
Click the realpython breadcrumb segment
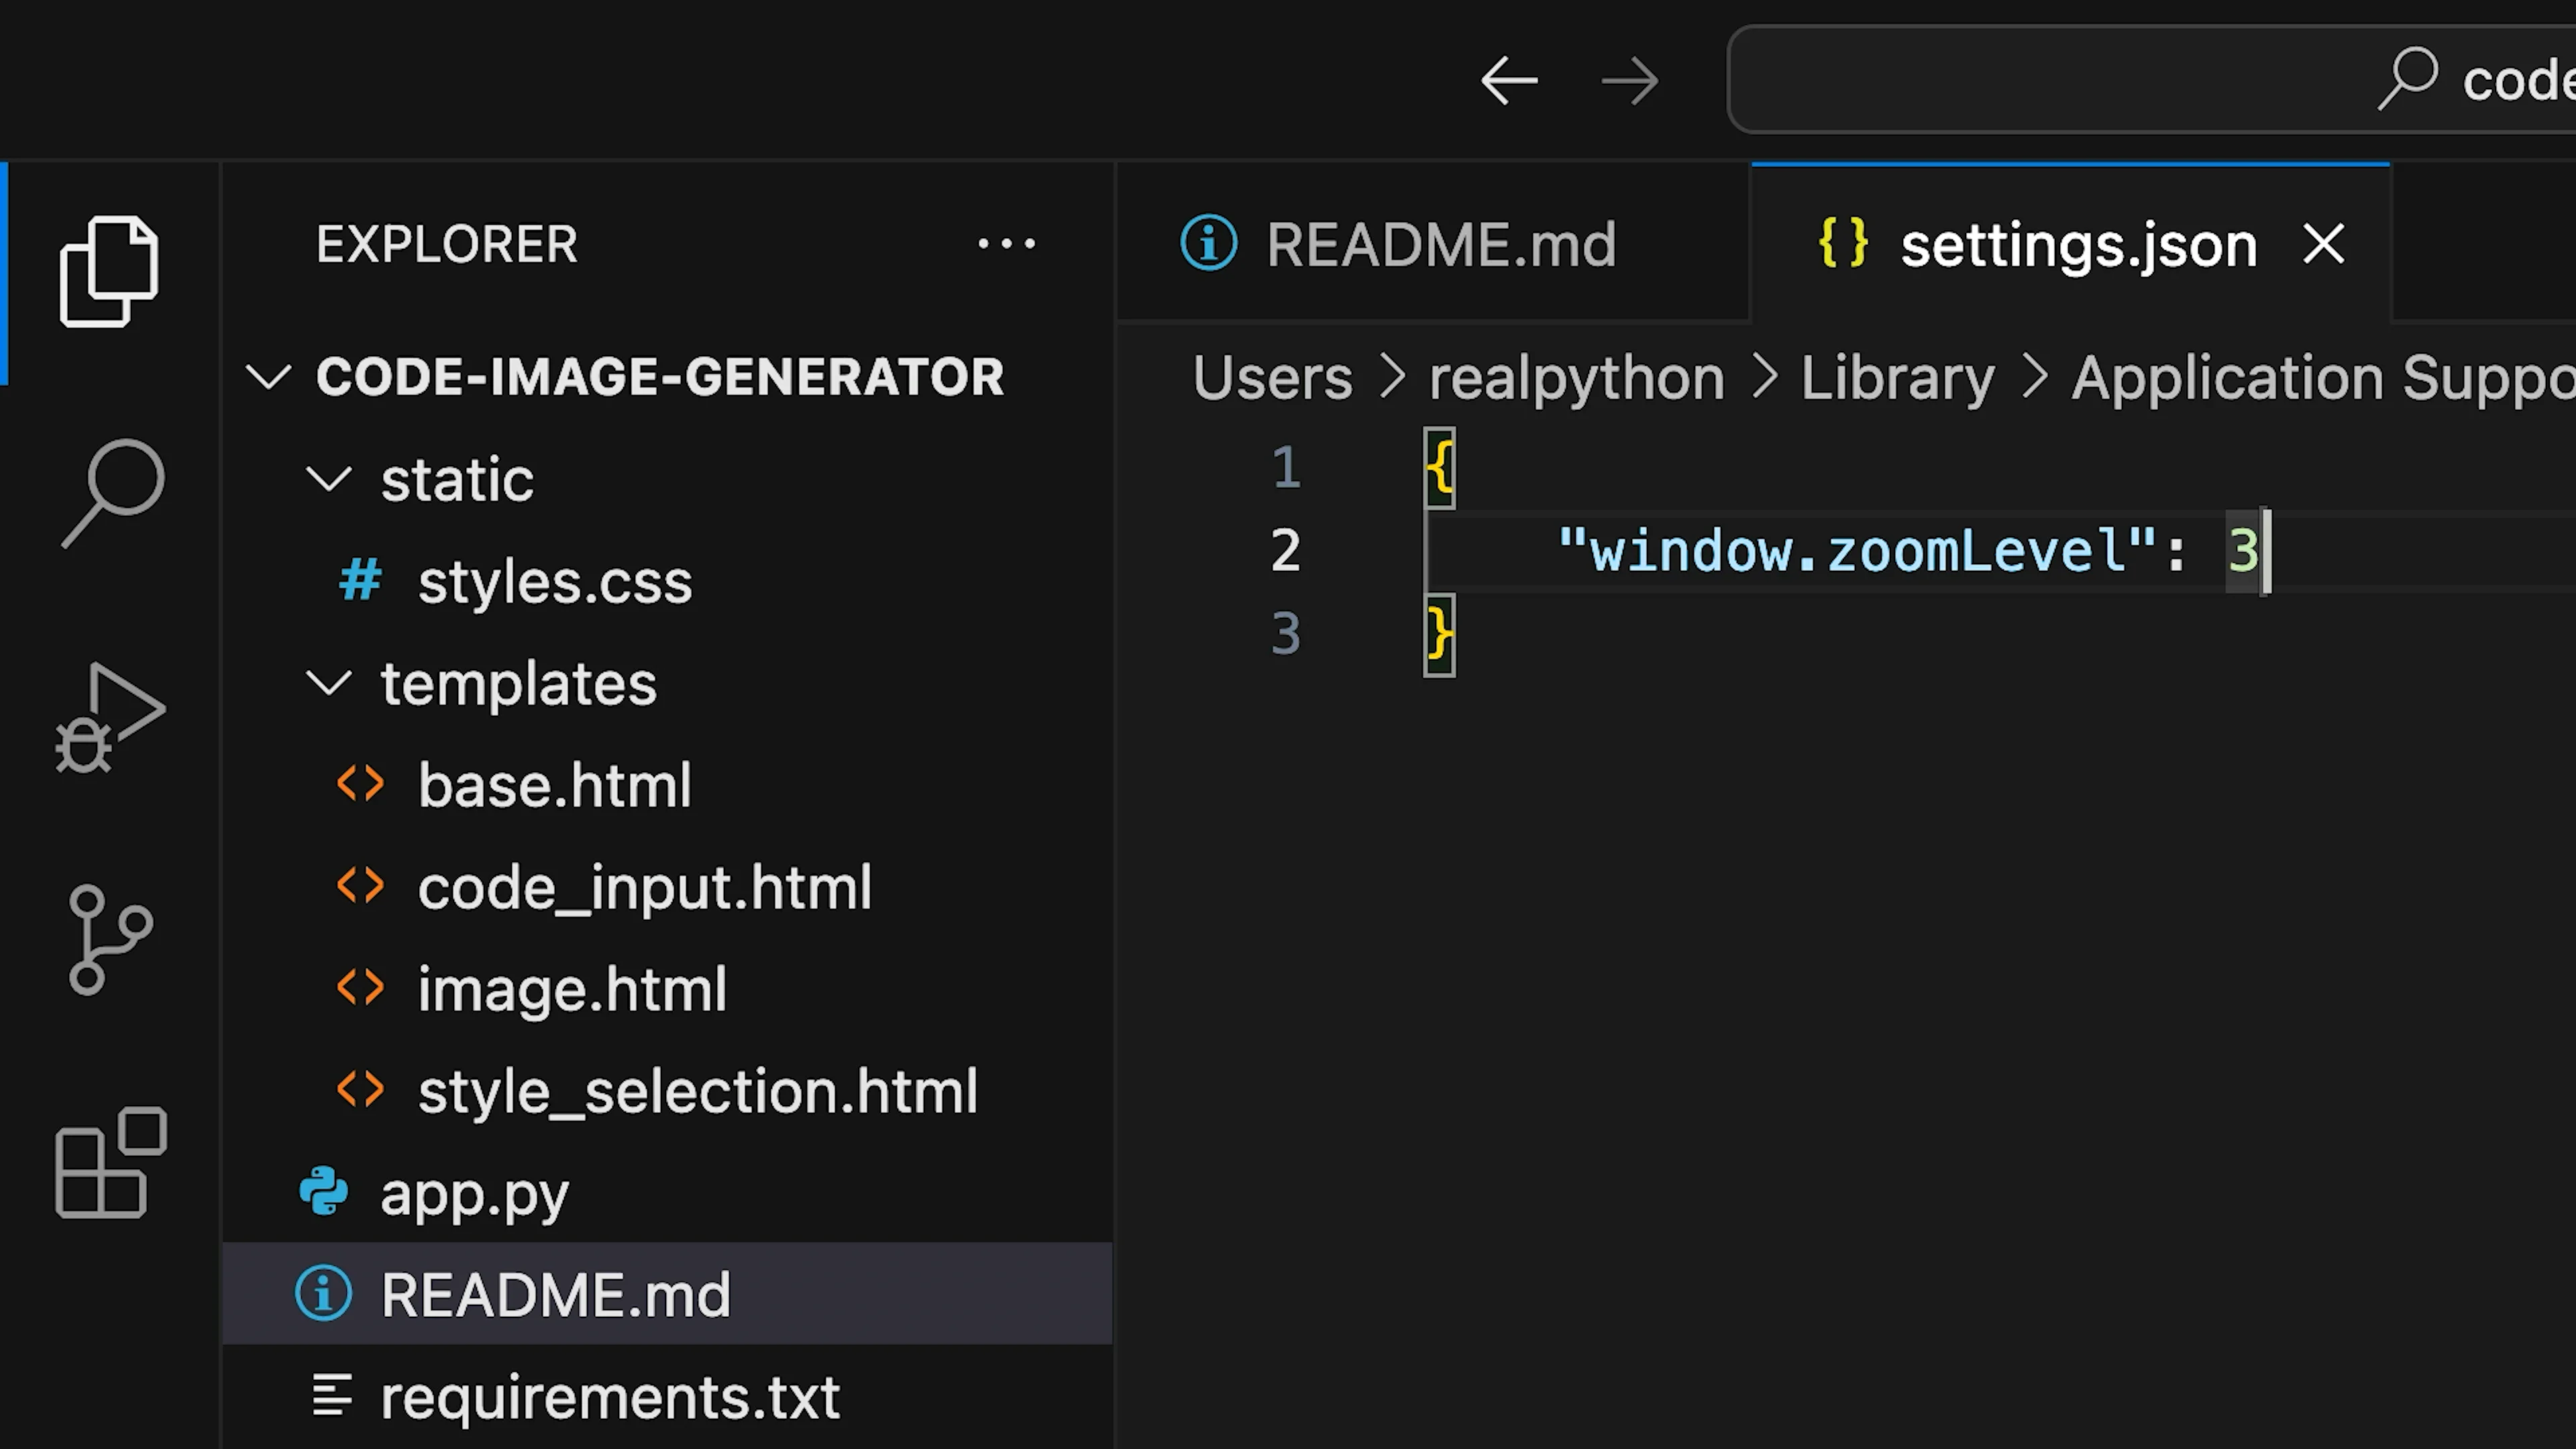point(1576,378)
